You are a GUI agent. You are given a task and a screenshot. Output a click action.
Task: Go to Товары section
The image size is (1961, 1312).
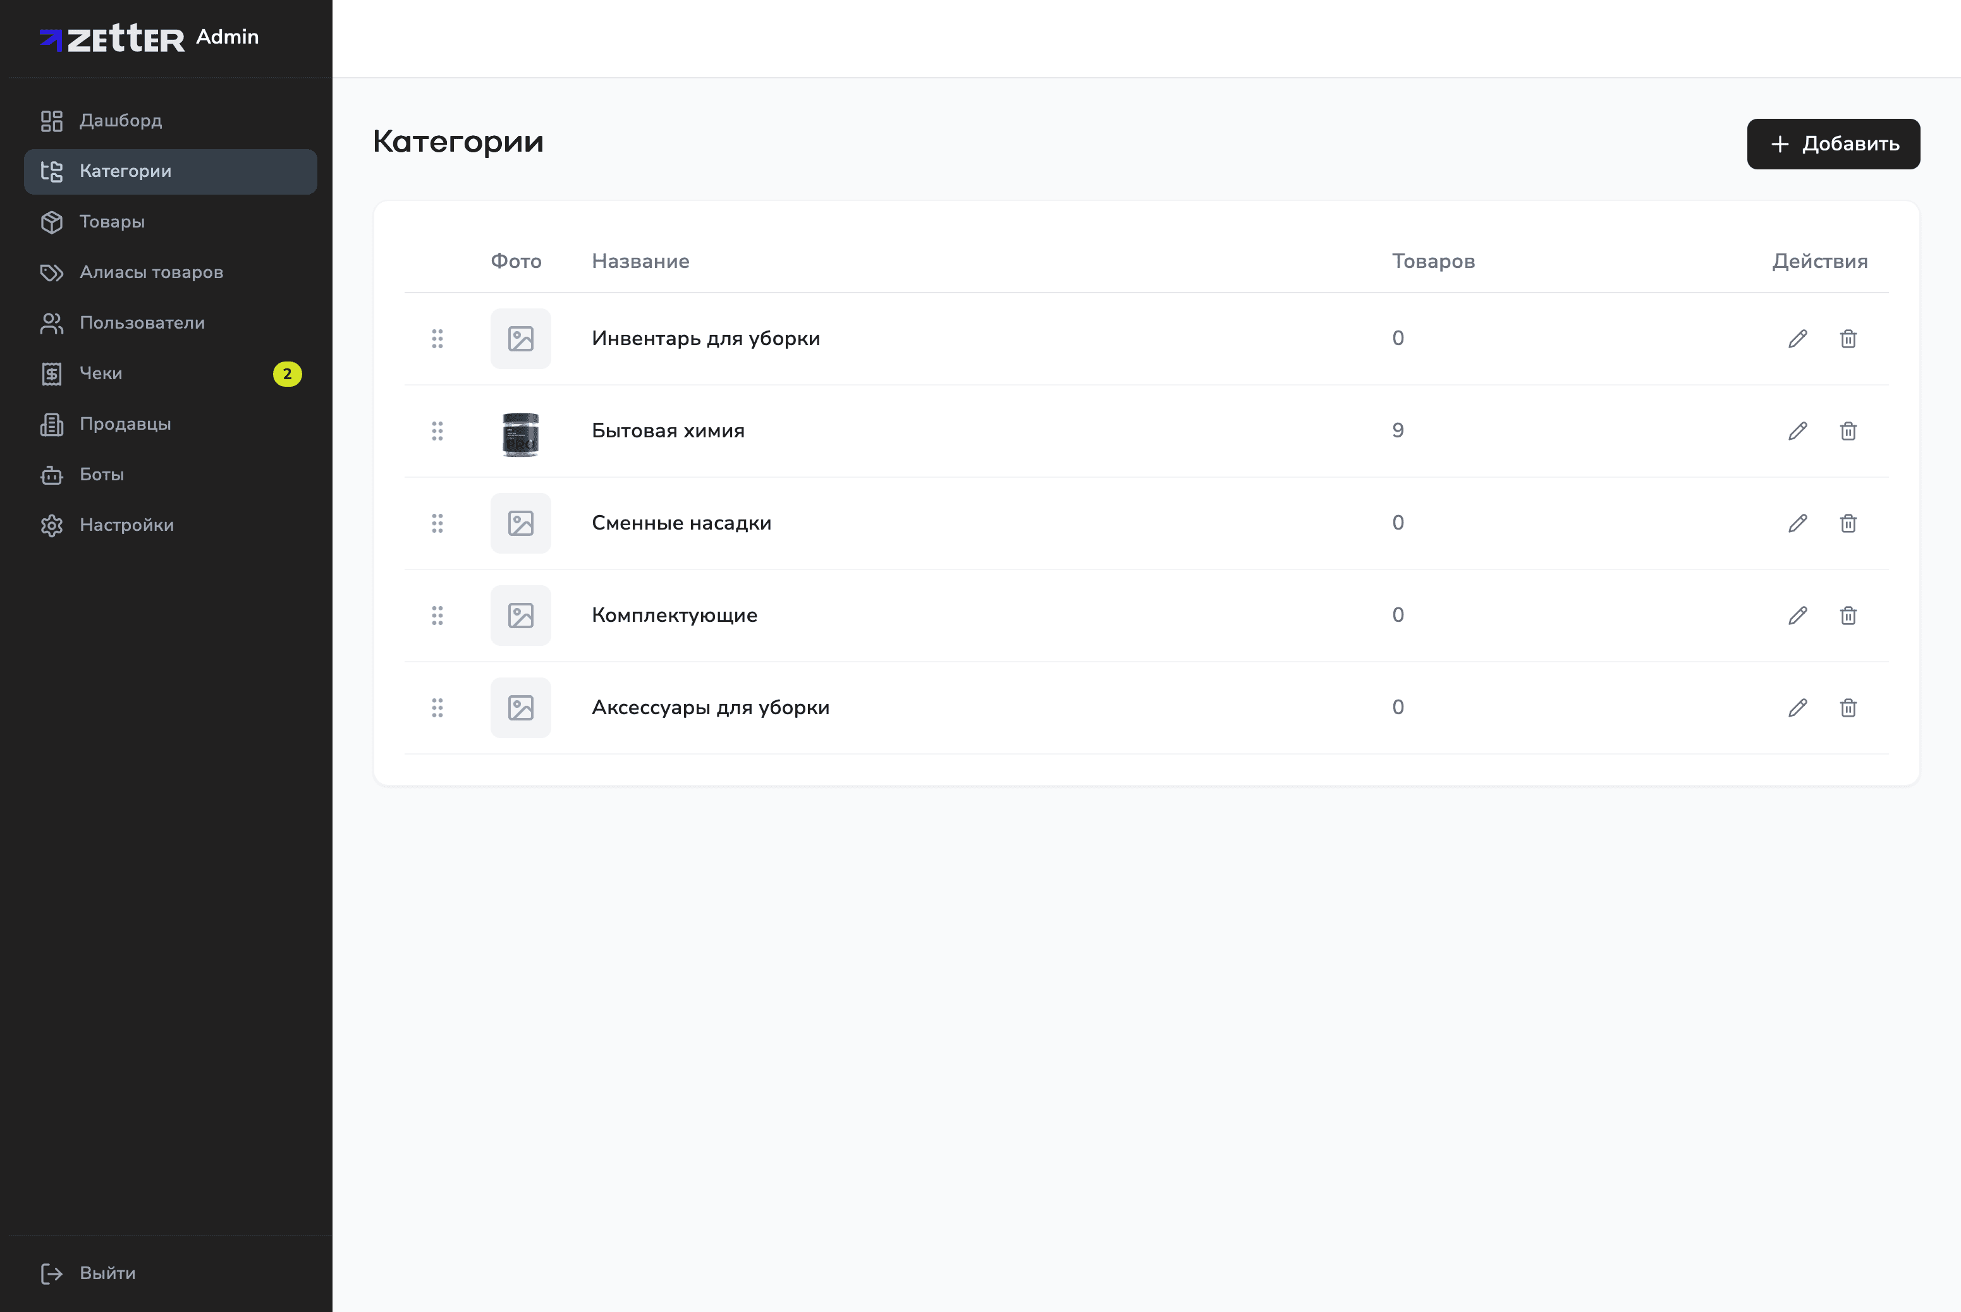pyautogui.click(x=112, y=222)
